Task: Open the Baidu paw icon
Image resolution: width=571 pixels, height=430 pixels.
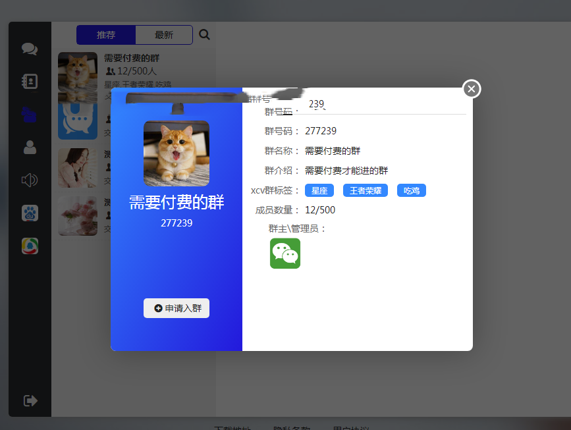Action: [30, 213]
